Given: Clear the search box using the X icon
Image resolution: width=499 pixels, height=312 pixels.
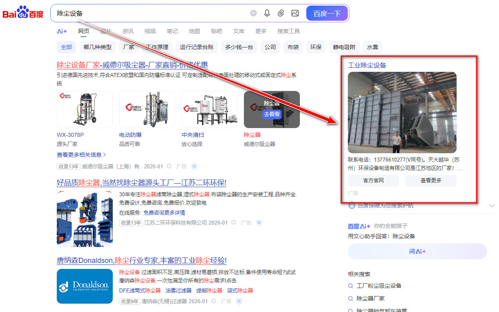Looking at the screenshot, I should tap(253, 13).
